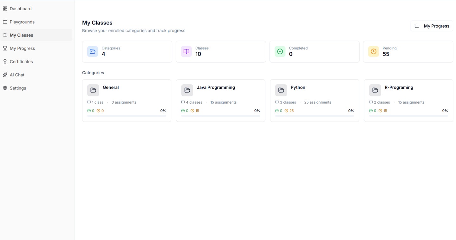
Task: Select the R-Programing category card
Action: (408, 100)
